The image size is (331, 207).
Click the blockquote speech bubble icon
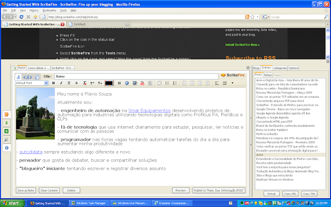159,83
